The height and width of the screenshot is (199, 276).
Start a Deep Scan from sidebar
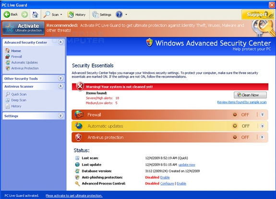19,100
